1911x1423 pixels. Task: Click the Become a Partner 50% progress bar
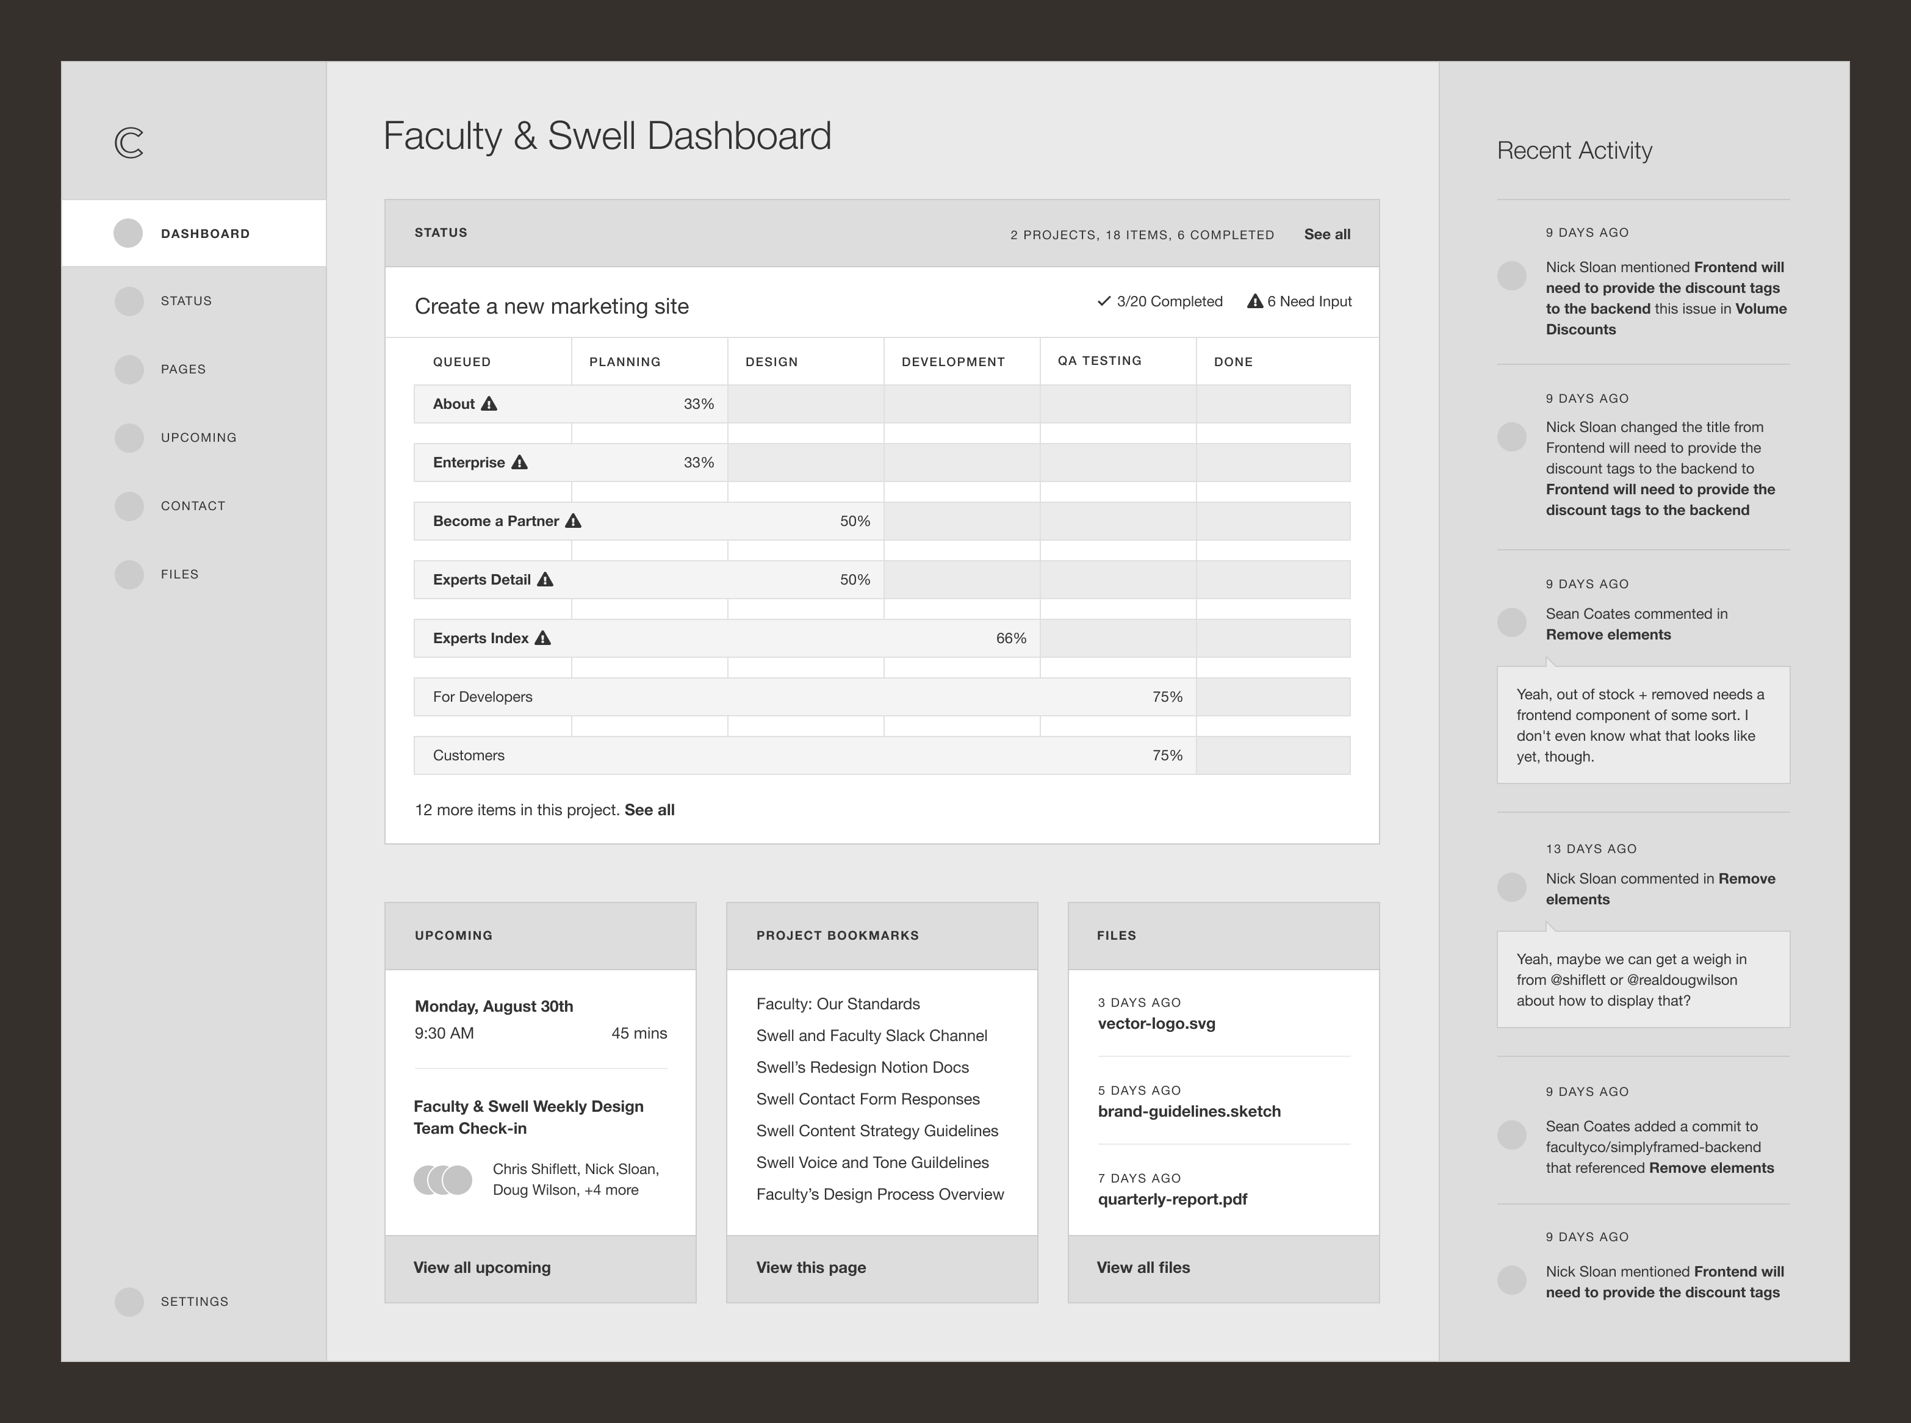(649, 521)
